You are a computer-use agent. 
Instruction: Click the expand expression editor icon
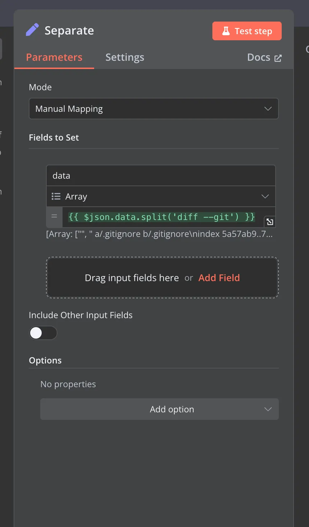pyautogui.click(x=270, y=222)
